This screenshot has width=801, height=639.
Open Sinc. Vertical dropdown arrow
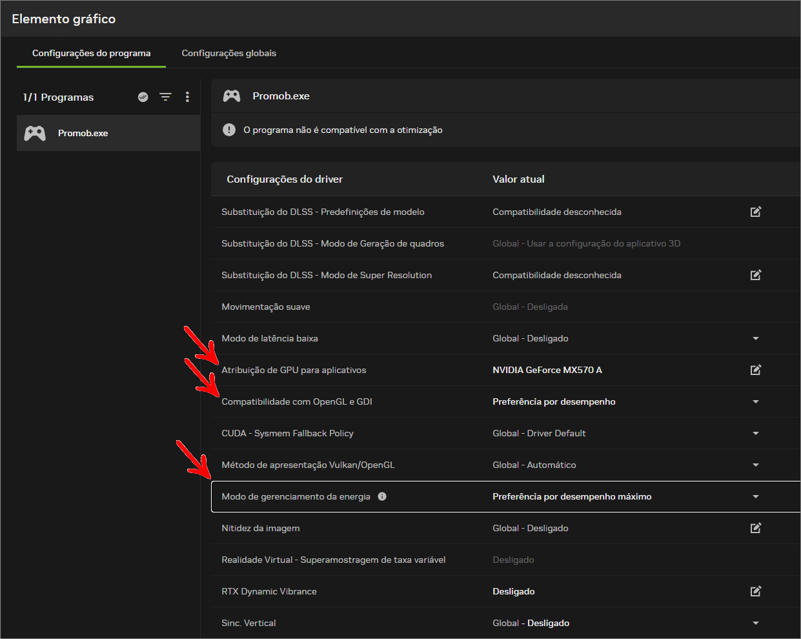(755, 623)
